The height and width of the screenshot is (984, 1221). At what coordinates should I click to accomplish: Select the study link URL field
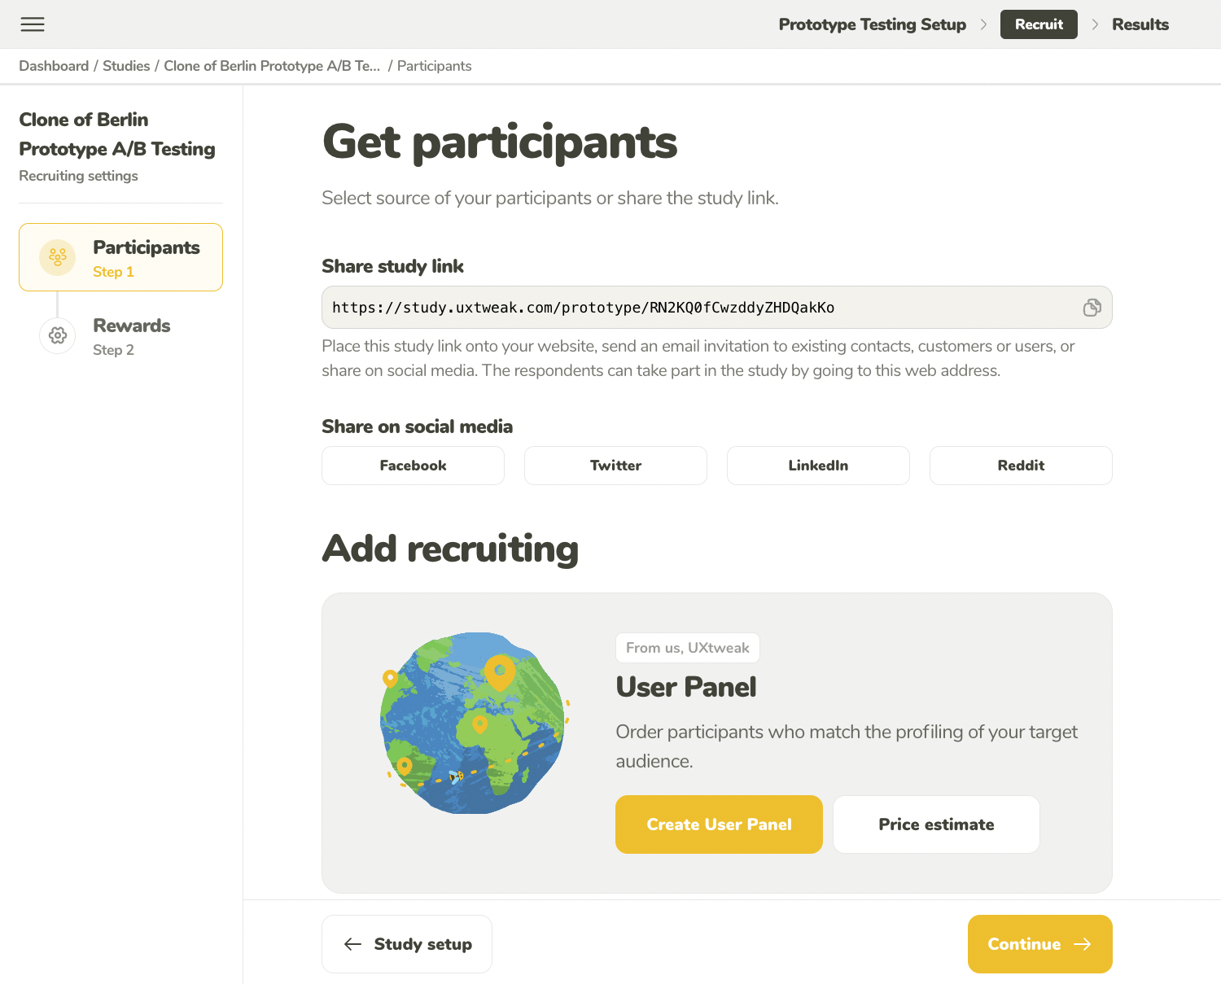tap(700, 308)
